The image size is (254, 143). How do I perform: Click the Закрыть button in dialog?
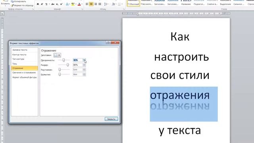pyautogui.click(x=111, y=119)
